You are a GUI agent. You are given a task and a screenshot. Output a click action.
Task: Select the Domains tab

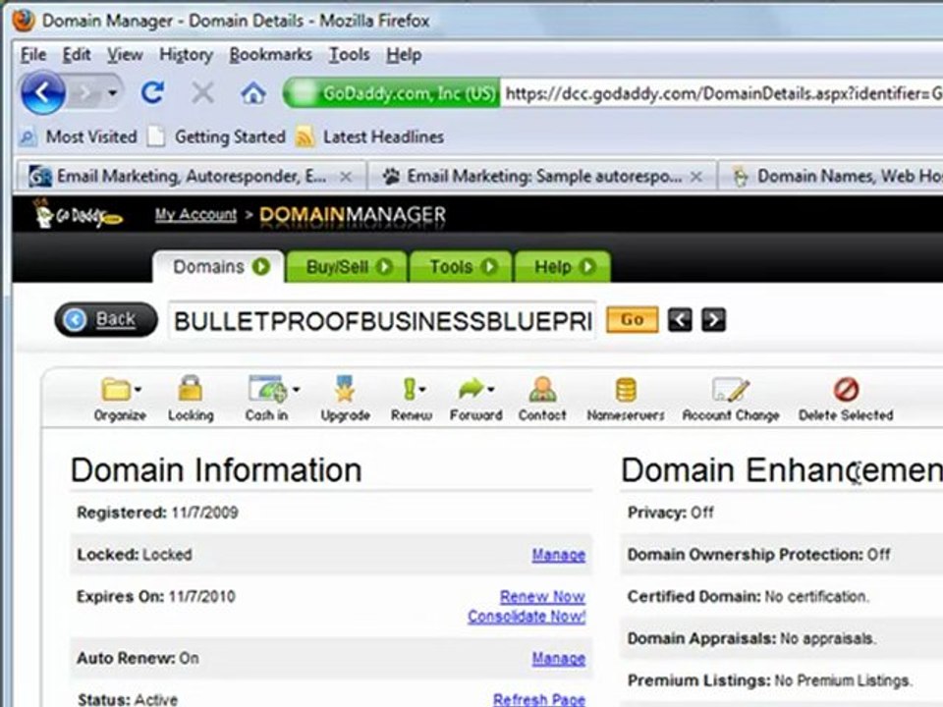(x=218, y=267)
